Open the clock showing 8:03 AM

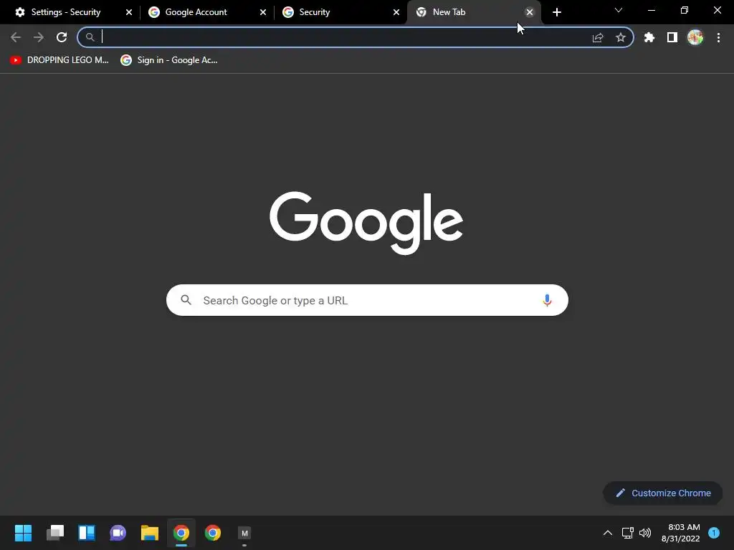pyautogui.click(x=681, y=533)
